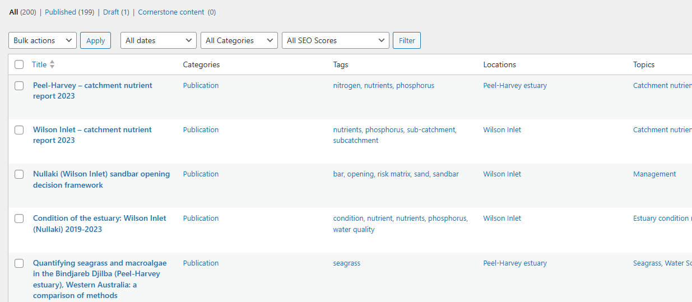This screenshot has width=692, height=302.
Task: Click the Filter button
Action: point(406,40)
